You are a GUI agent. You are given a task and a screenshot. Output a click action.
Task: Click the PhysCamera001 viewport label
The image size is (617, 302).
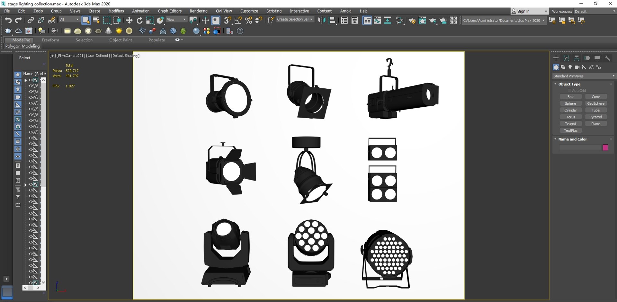(x=70, y=56)
